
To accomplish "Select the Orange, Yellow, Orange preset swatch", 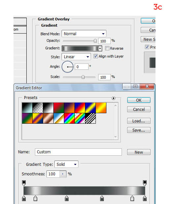I will 101,108.
